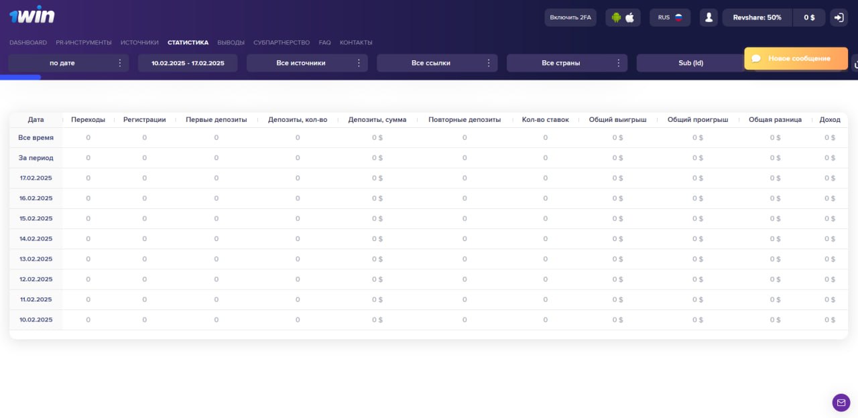Open the Android app download icon
The width and height of the screenshot is (858, 418).
616,17
